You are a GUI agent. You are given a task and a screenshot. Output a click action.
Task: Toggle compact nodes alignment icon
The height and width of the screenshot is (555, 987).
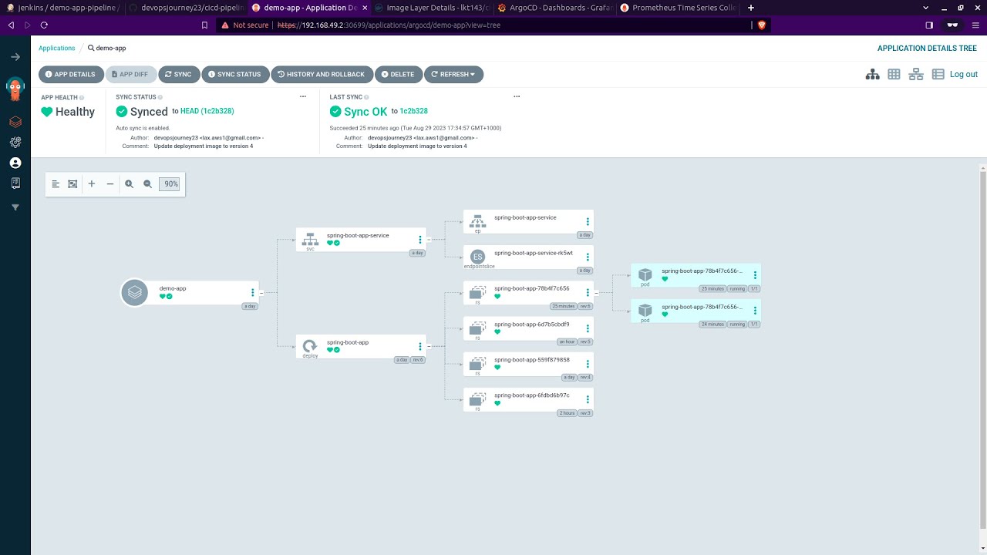pos(56,184)
